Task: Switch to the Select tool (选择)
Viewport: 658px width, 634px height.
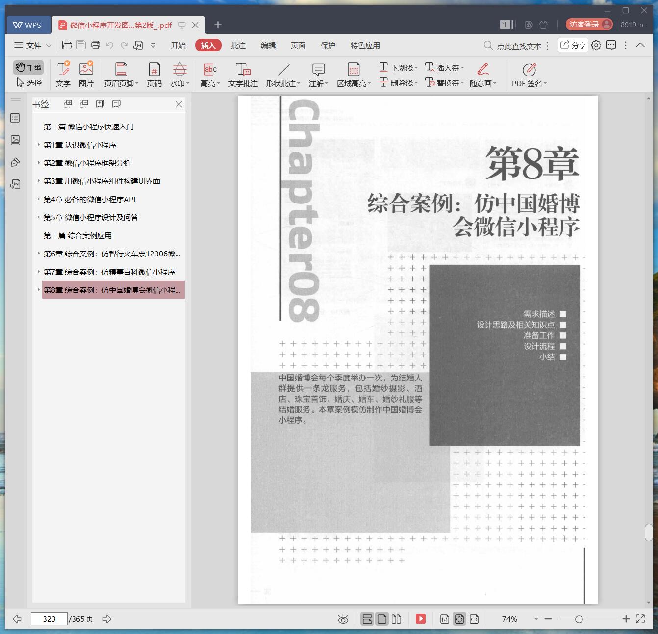Action: [28, 83]
